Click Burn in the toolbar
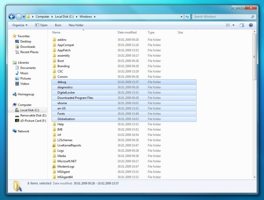 [x=58, y=25]
